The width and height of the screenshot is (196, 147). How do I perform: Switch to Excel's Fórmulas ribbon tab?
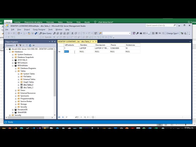click(50, 22)
